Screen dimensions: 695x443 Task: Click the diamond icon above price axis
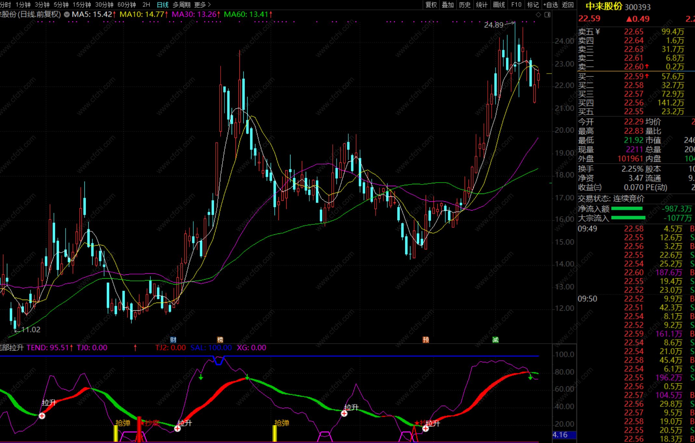pyautogui.click(x=538, y=15)
